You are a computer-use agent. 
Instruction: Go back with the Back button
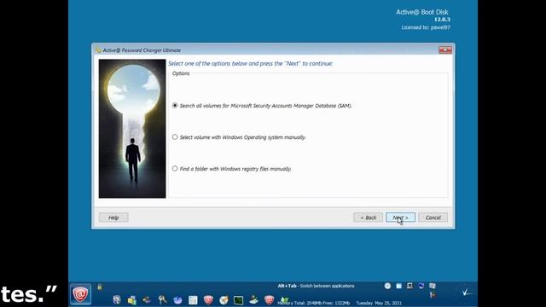click(368, 217)
